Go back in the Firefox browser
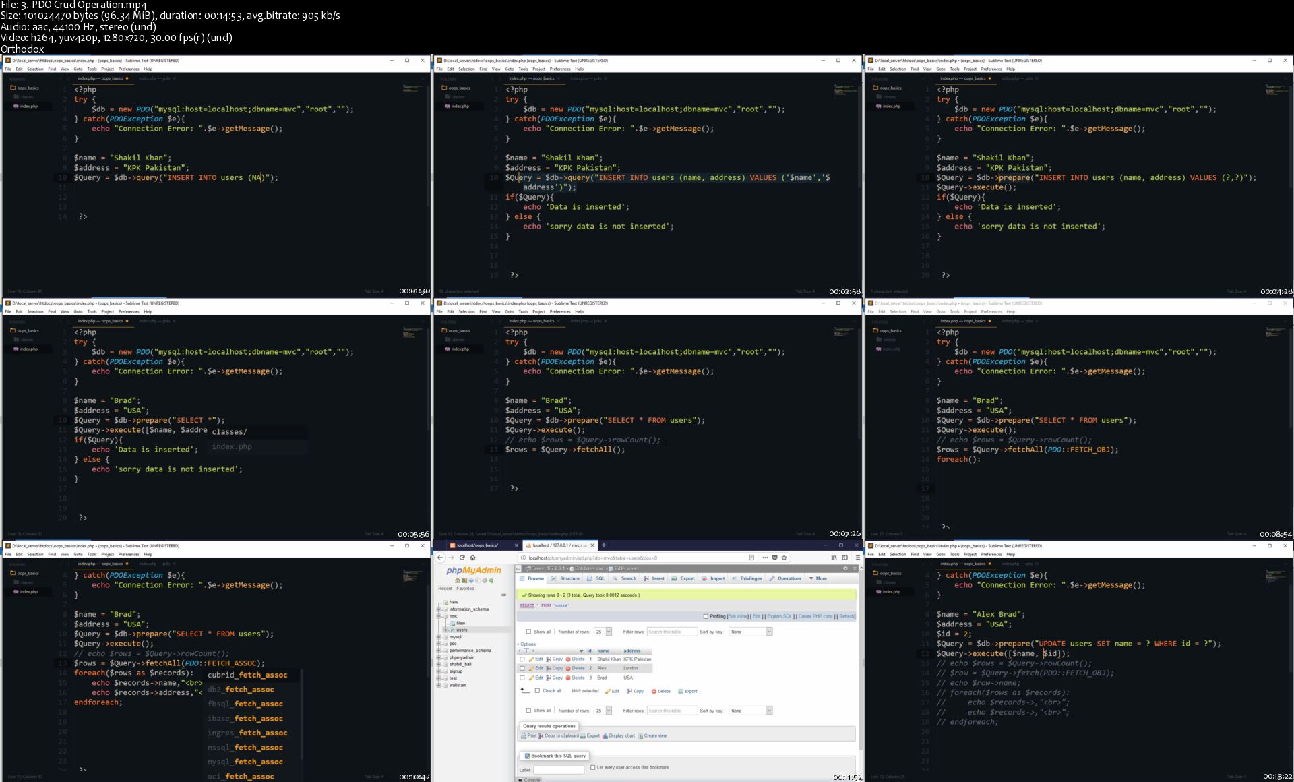This screenshot has width=1294, height=782. (440, 558)
